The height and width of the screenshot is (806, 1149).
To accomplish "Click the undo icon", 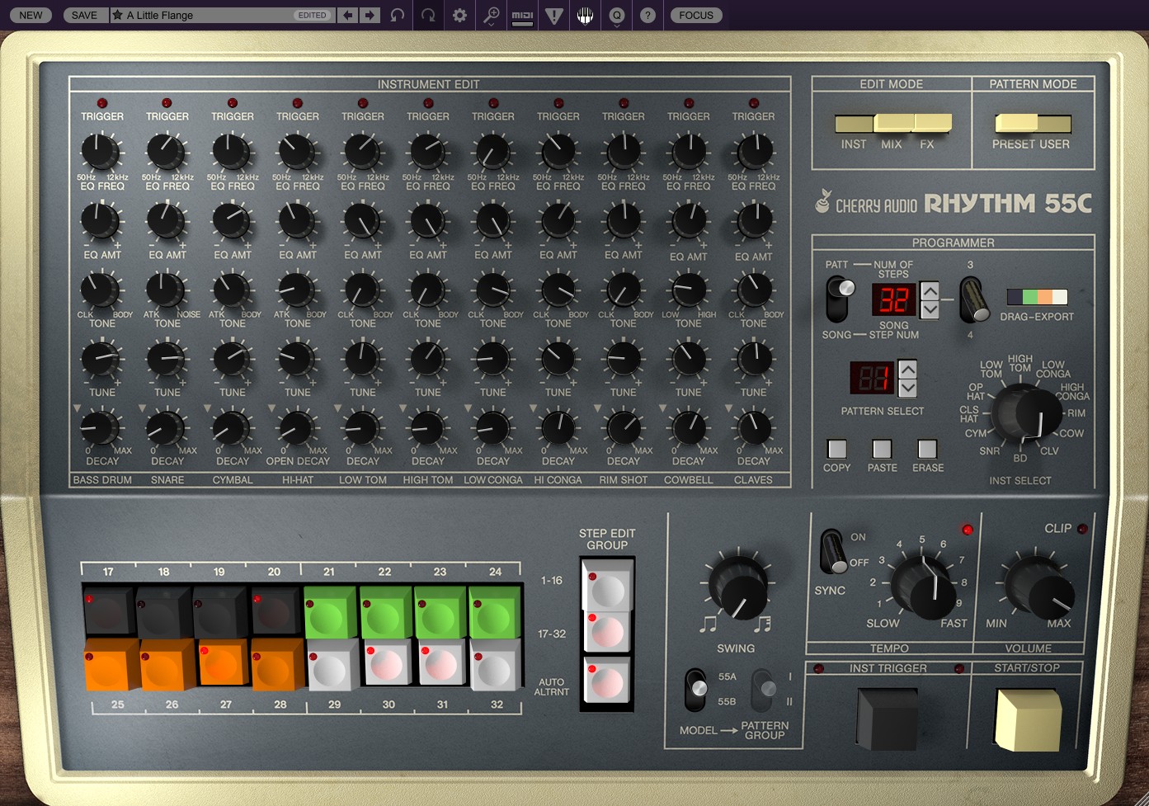I will tap(398, 15).
